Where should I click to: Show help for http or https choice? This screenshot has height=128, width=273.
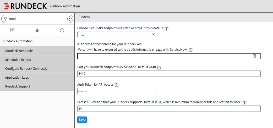click(166, 28)
